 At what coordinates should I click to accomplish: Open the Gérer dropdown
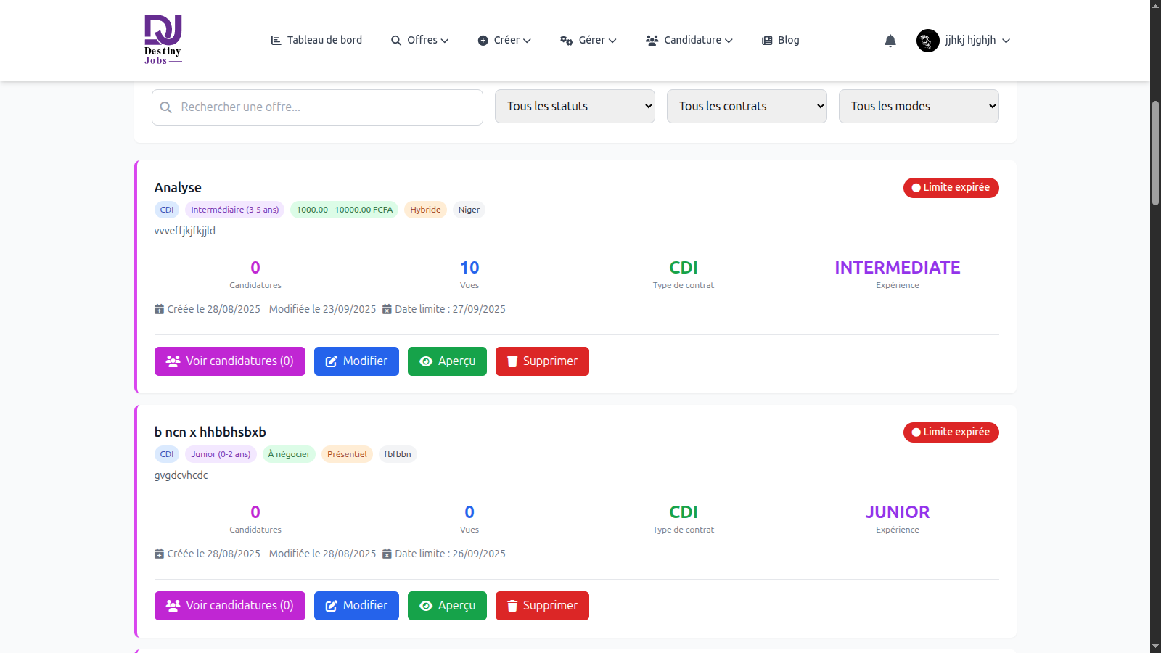pos(588,40)
